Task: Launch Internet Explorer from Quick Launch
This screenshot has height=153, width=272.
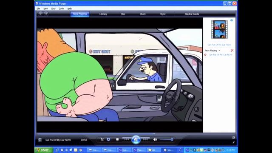Action: [x=57, y=150]
